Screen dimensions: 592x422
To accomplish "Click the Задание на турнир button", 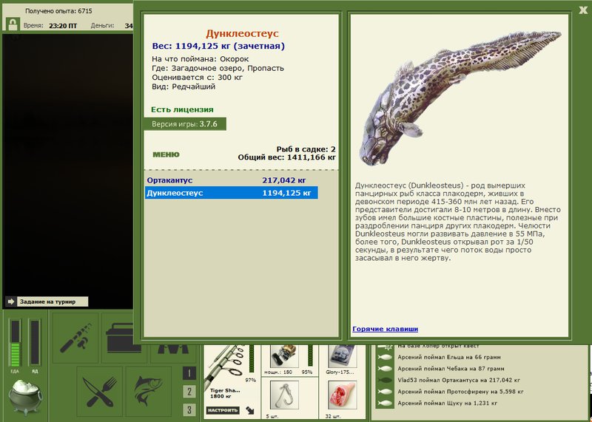I will (52, 302).
